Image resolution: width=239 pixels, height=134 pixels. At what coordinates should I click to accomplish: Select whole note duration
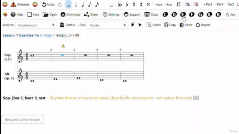click(x=68, y=4)
